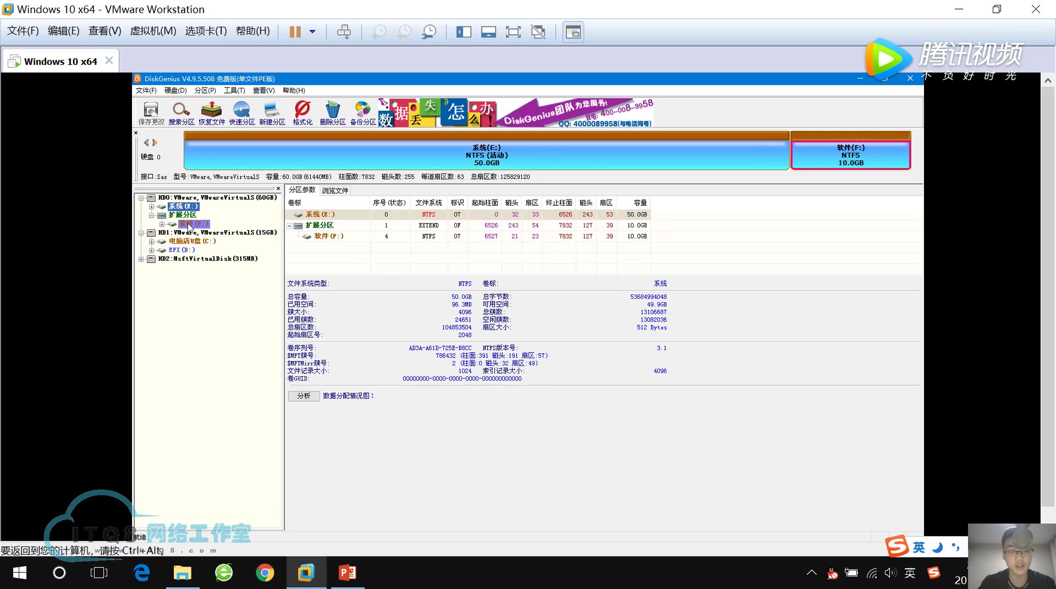
Task: Open VMware power options dropdown arrow
Action: pyautogui.click(x=312, y=32)
